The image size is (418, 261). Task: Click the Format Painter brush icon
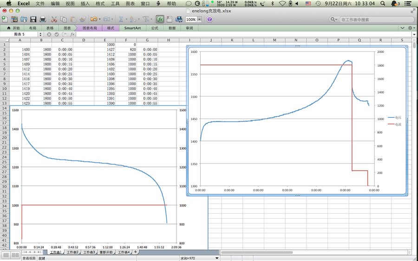click(x=82, y=19)
